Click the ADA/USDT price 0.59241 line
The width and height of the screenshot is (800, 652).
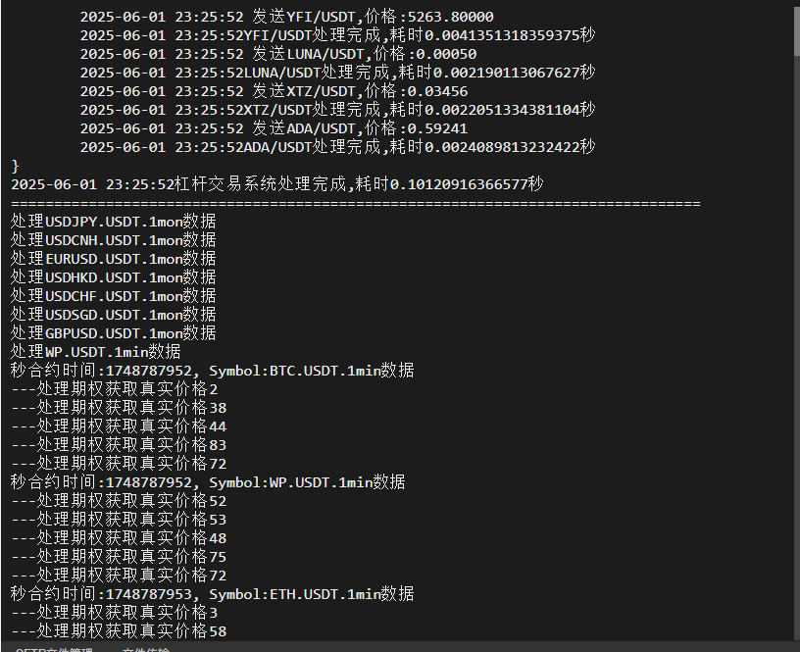pos(274,128)
